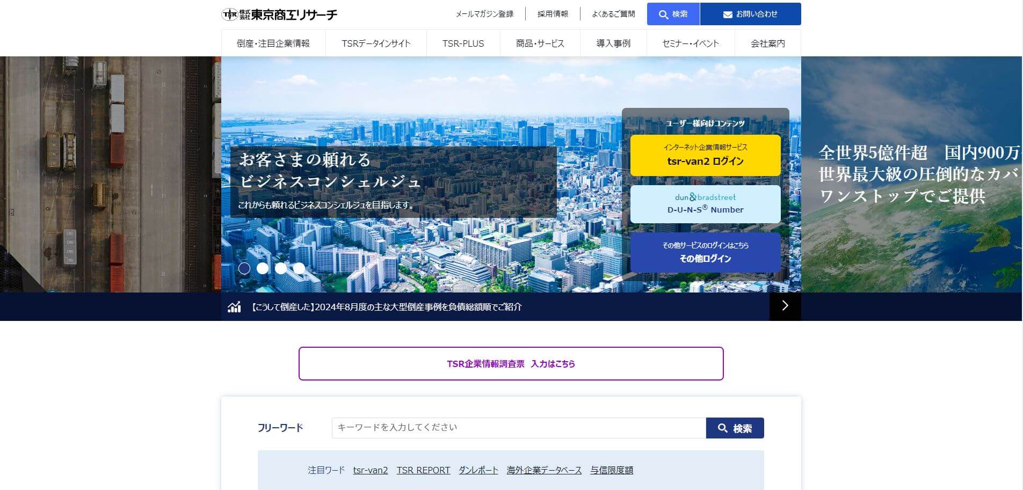
Task: Click フリーワード label text
Action: coord(280,428)
